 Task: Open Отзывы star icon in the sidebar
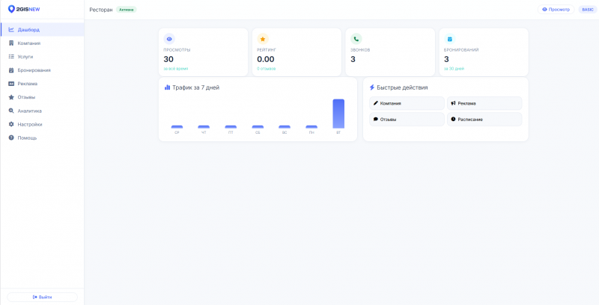(x=11, y=97)
